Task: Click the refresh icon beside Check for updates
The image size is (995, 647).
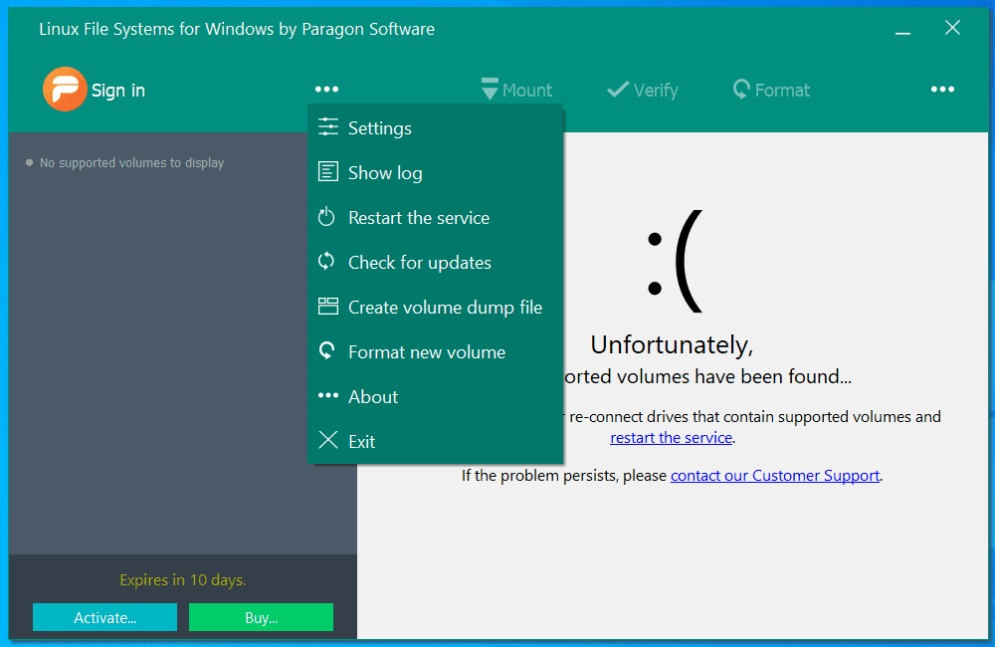Action: point(326,261)
